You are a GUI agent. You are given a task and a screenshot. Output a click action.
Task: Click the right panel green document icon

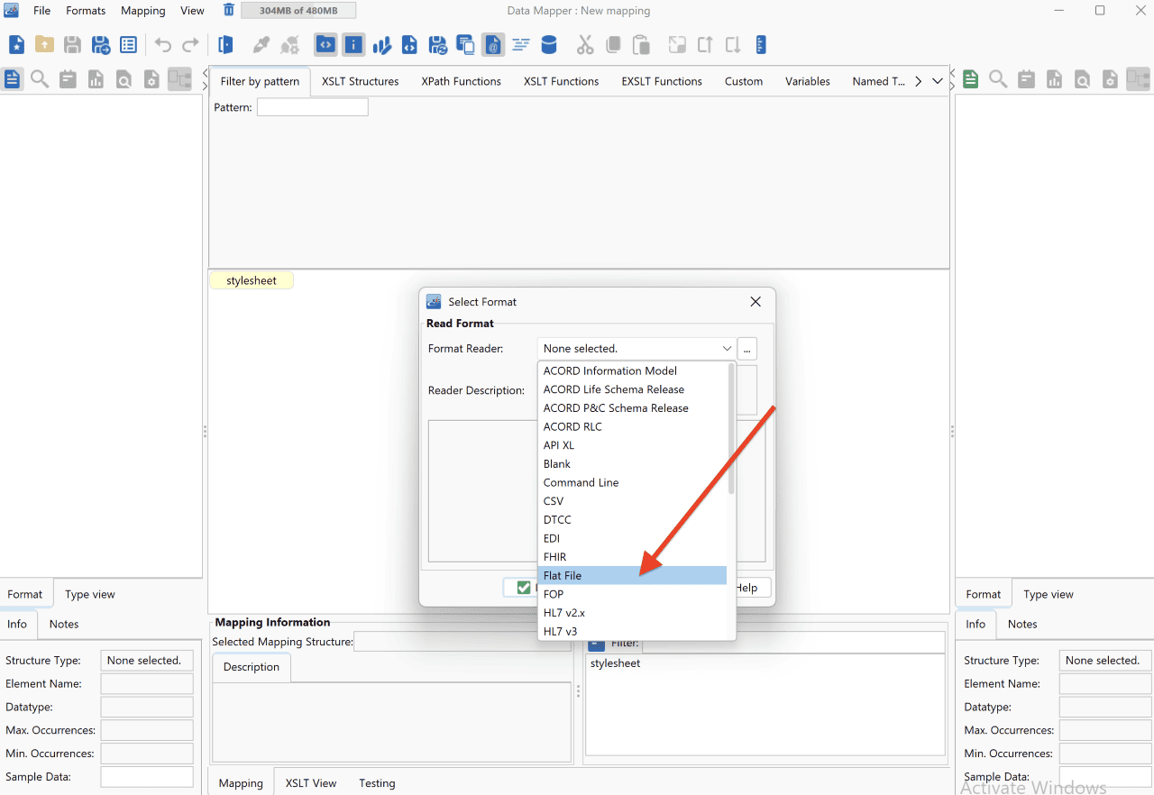(970, 79)
